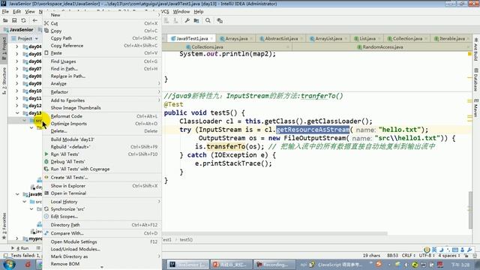The width and height of the screenshot is (480, 270).
Task: Open the Window menu in menu bar
Action: (x=181, y=12)
